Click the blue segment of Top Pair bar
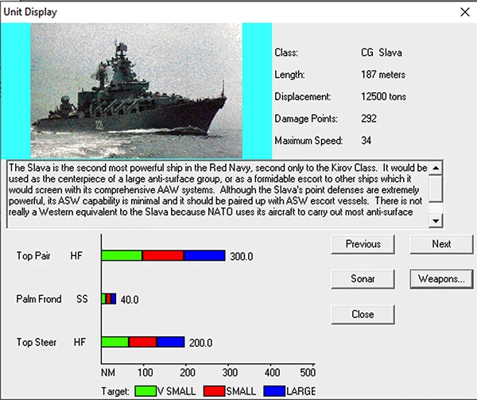The image size is (477, 400). (x=204, y=256)
